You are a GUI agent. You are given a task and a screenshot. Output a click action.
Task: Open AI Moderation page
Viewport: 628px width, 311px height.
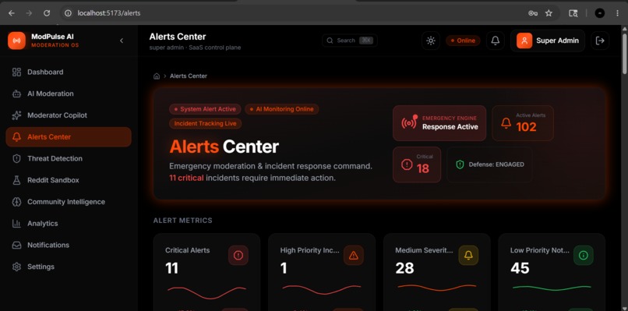[69, 94]
